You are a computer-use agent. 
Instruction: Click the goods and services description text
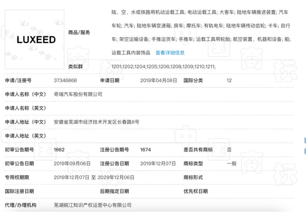tap(200, 26)
